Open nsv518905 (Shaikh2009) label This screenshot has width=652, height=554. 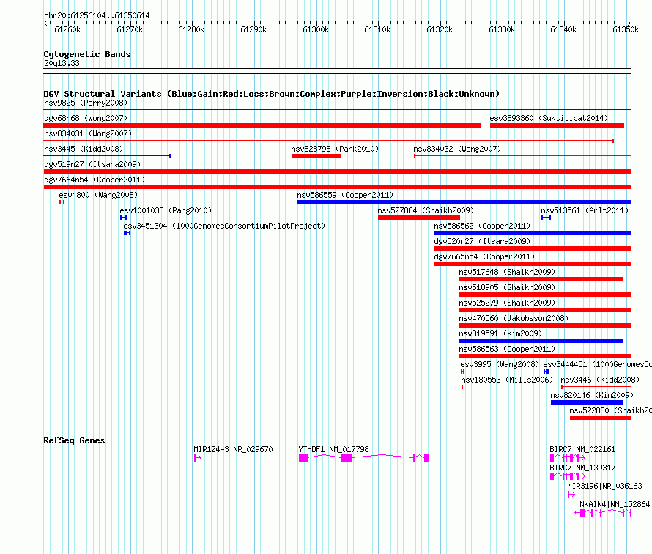click(507, 287)
